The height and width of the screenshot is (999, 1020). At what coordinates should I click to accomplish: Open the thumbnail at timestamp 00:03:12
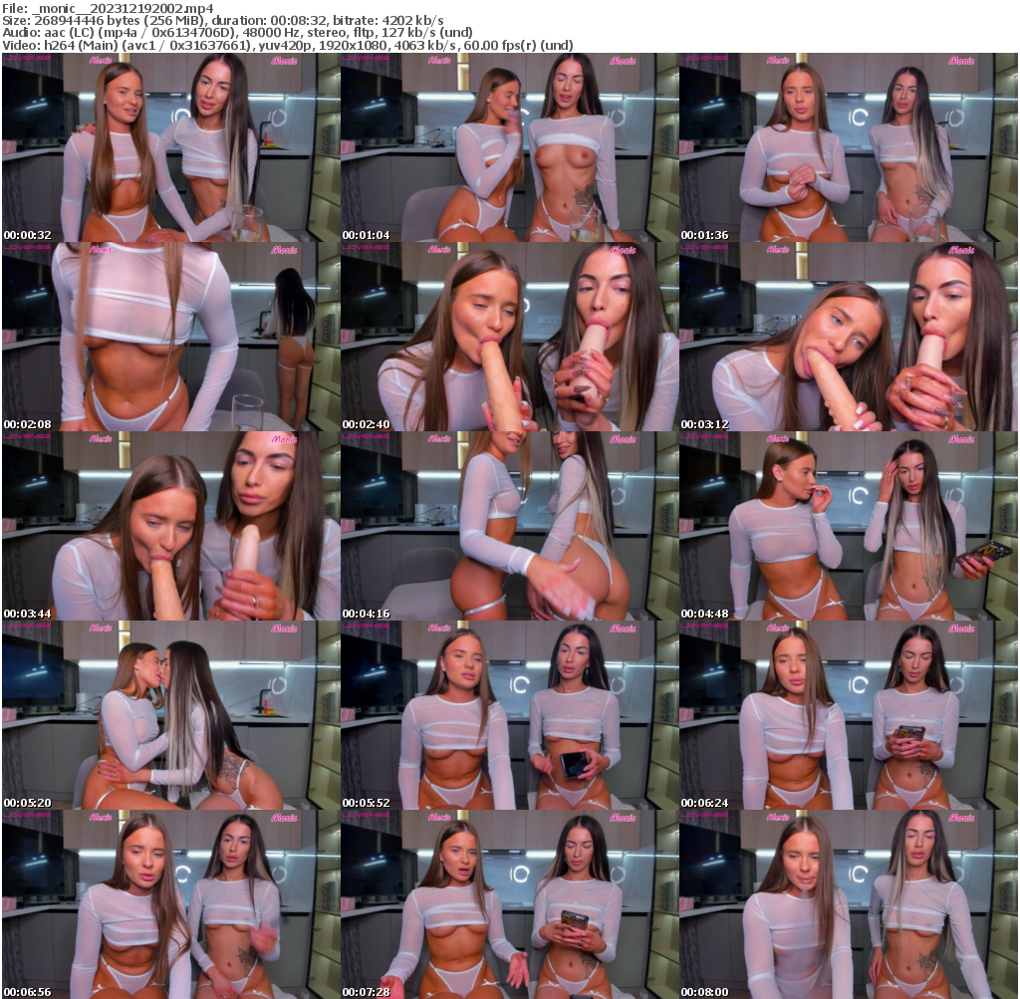(x=850, y=336)
